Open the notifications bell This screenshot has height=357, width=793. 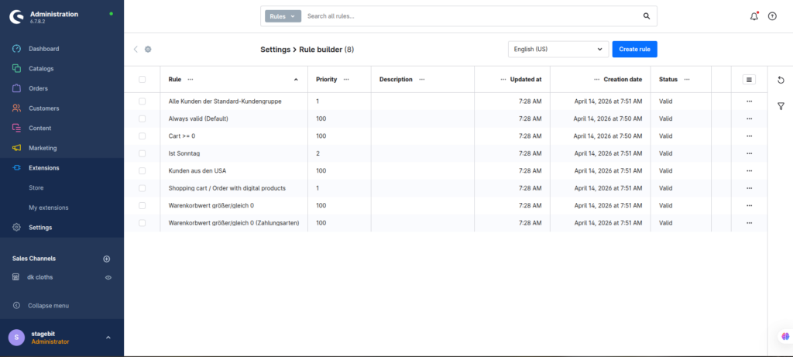tap(754, 16)
